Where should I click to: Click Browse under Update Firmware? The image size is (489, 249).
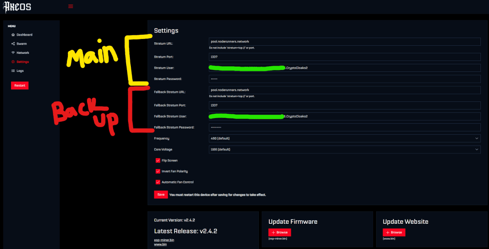[x=280, y=232]
